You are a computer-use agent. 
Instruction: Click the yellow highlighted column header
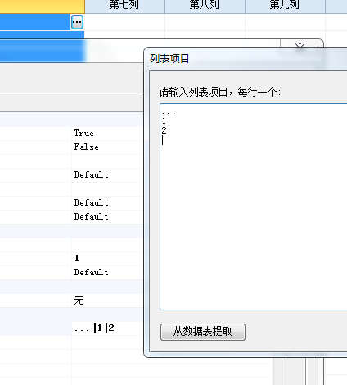click(x=43, y=6)
